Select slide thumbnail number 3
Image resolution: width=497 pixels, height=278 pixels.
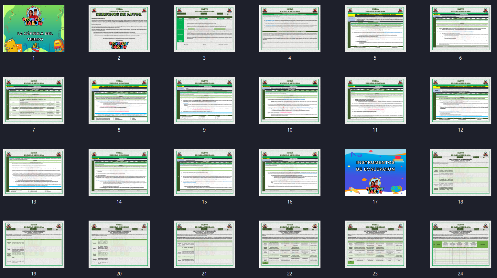coord(204,28)
